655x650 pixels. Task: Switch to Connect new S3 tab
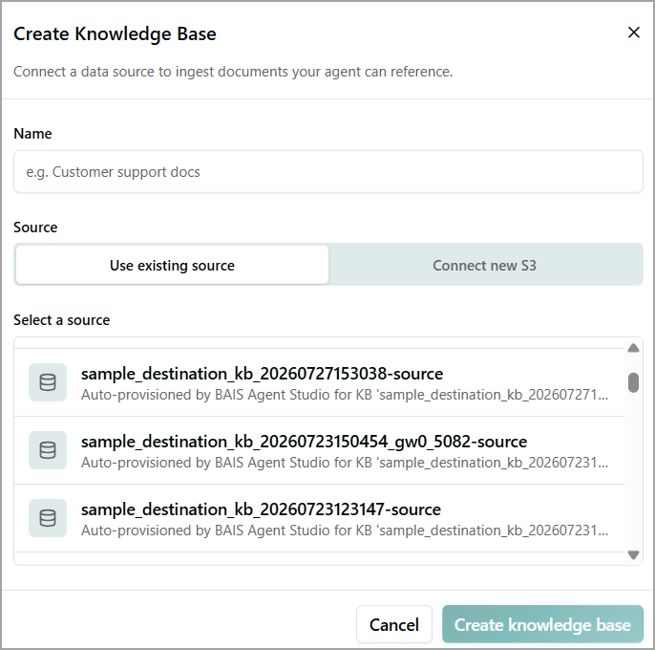click(x=485, y=265)
